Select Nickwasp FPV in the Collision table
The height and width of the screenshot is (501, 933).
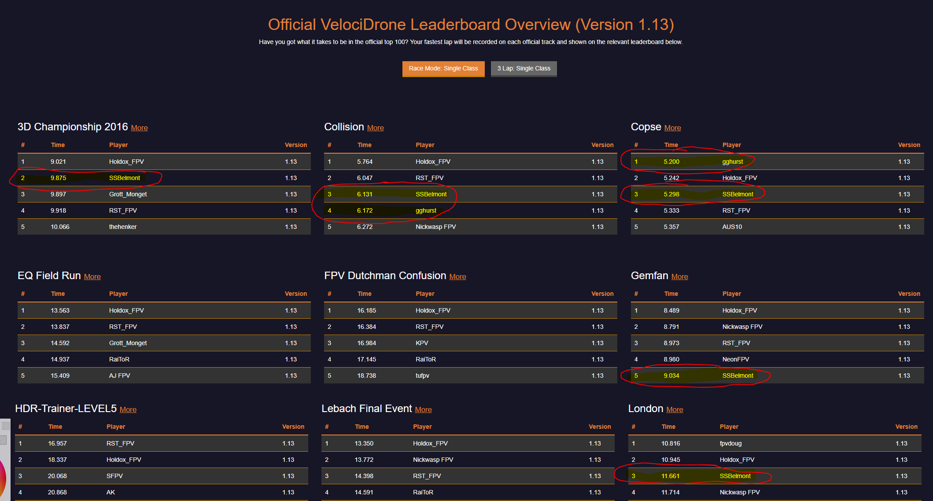(436, 227)
